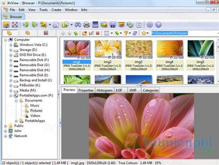Click the Print icon in toolbar

86,25
